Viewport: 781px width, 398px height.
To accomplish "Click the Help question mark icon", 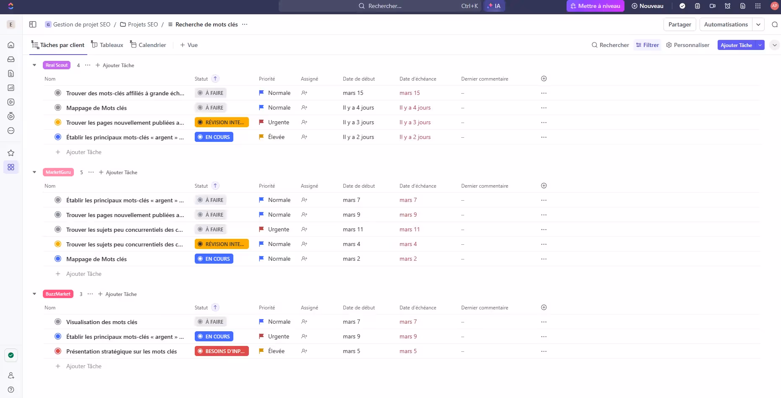I will coord(11,390).
